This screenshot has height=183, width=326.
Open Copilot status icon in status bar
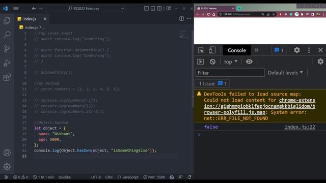click(172, 177)
